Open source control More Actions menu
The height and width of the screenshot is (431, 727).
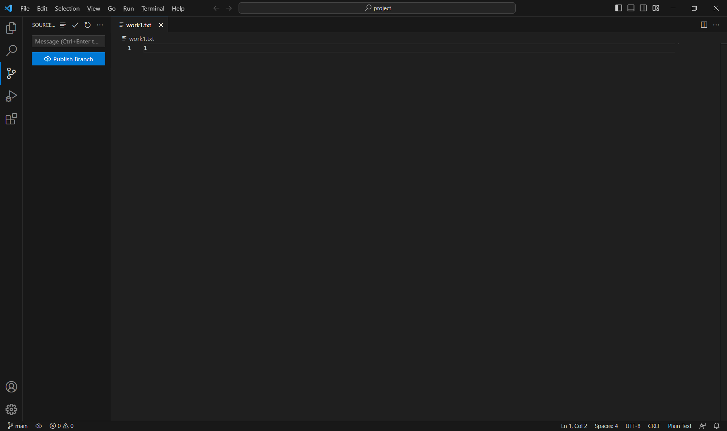click(100, 25)
